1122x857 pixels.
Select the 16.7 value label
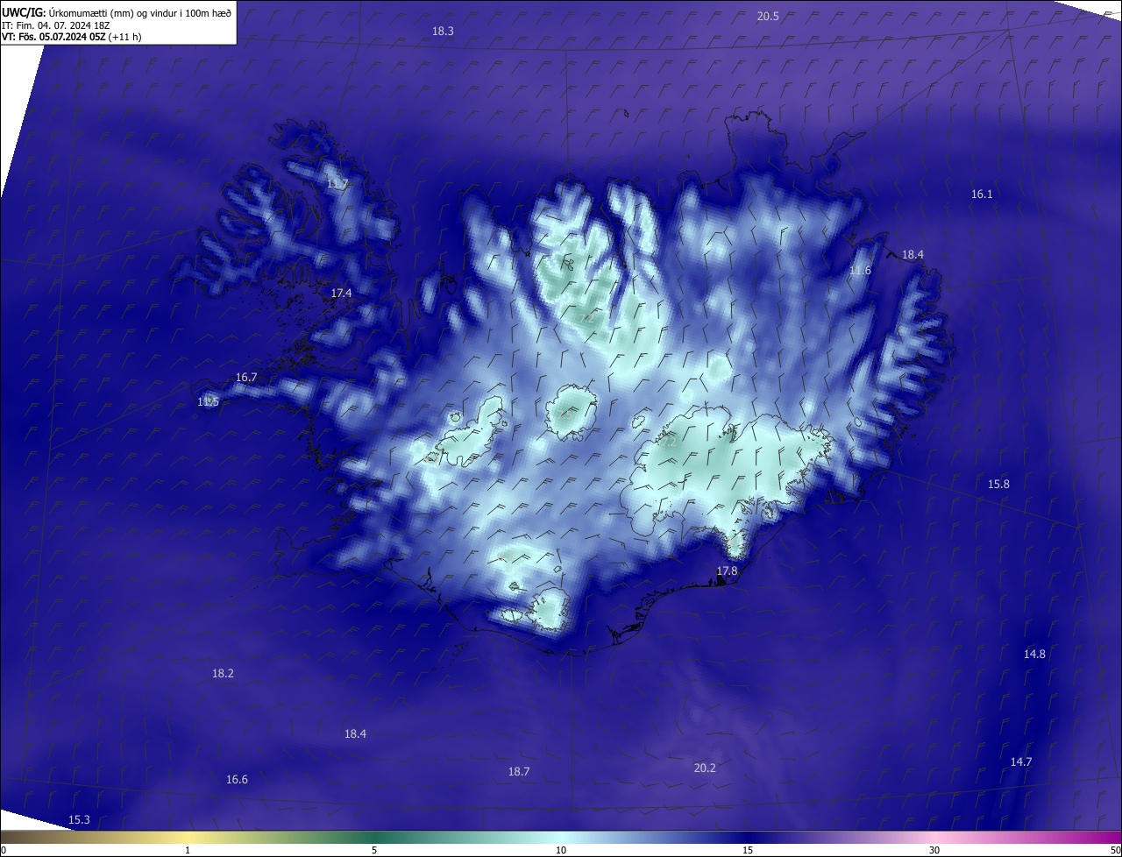pyautogui.click(x=246, y=378)
